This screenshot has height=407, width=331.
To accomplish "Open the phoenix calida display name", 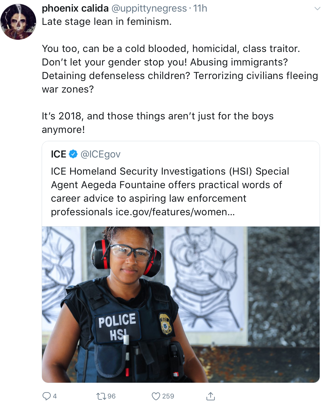I will (x=75, y=8).
